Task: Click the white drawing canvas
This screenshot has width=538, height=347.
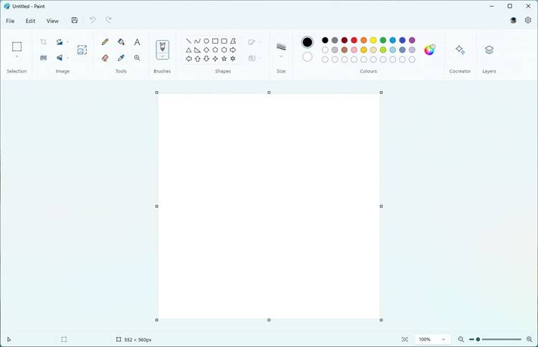Action: point(269,206)
